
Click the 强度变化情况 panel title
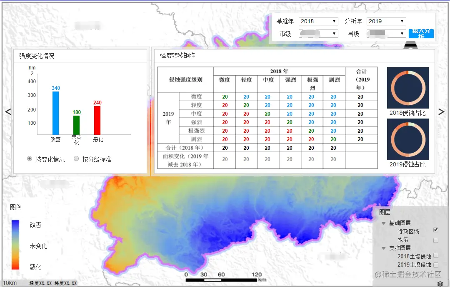[x=37, y=56]
